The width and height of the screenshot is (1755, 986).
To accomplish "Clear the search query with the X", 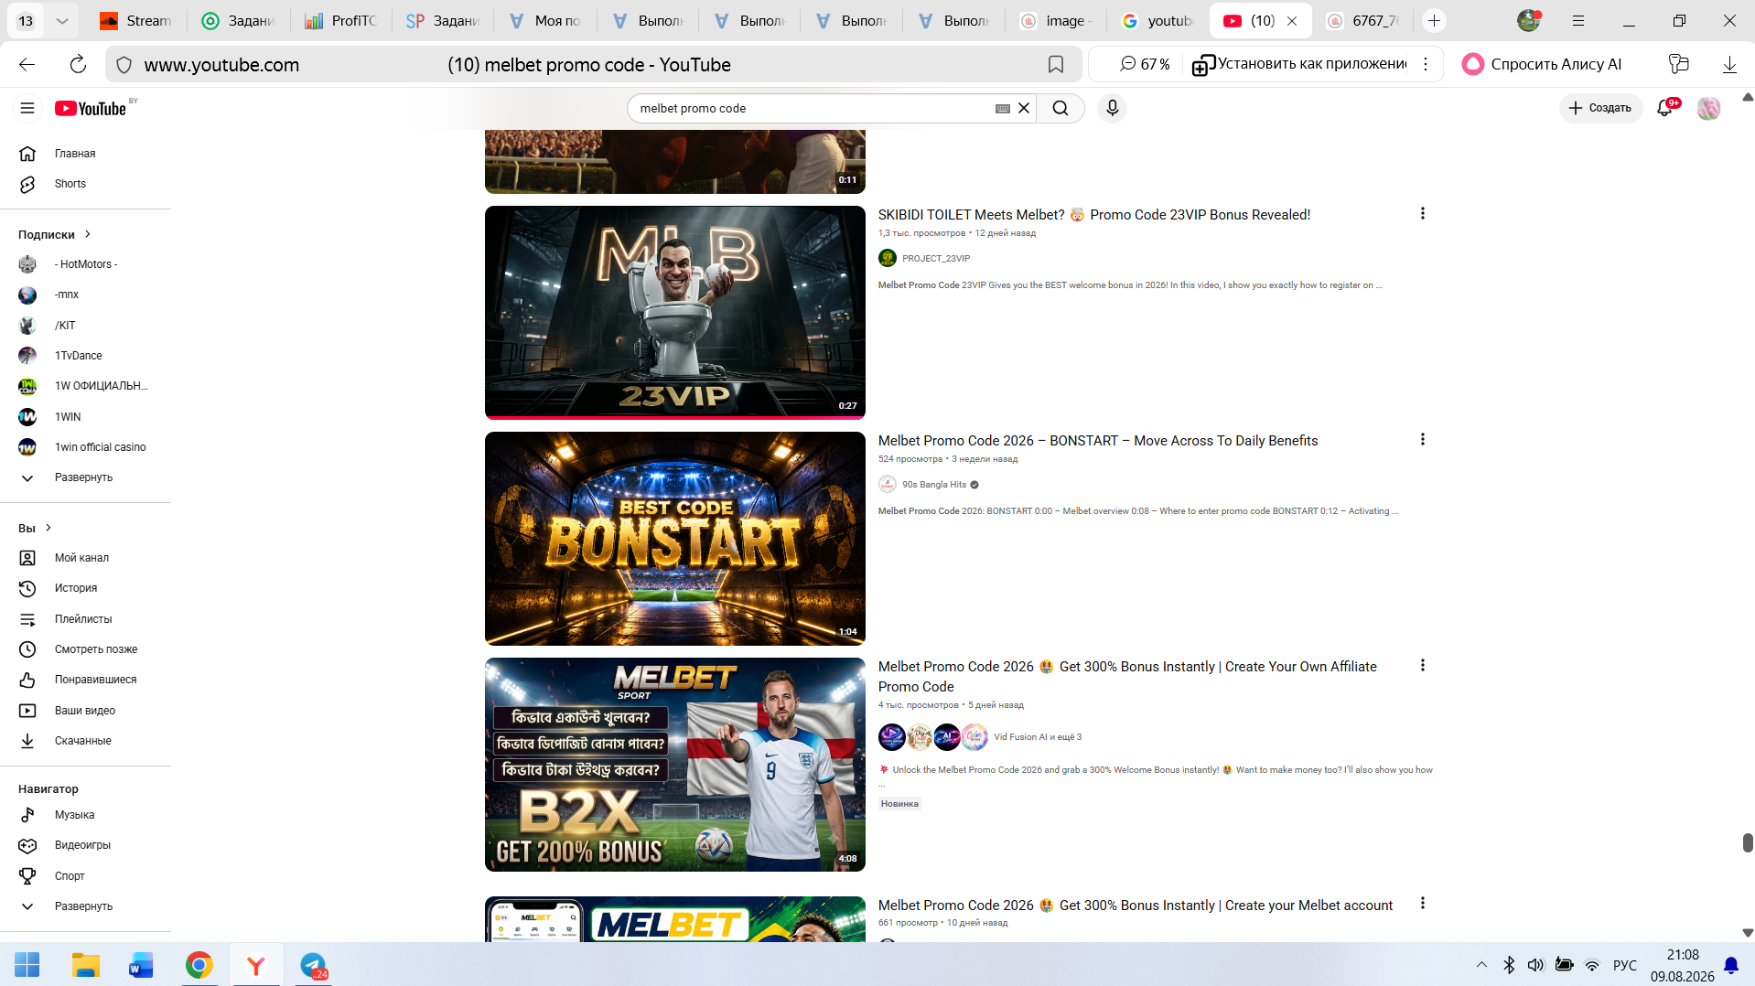I will (1024, 108).
